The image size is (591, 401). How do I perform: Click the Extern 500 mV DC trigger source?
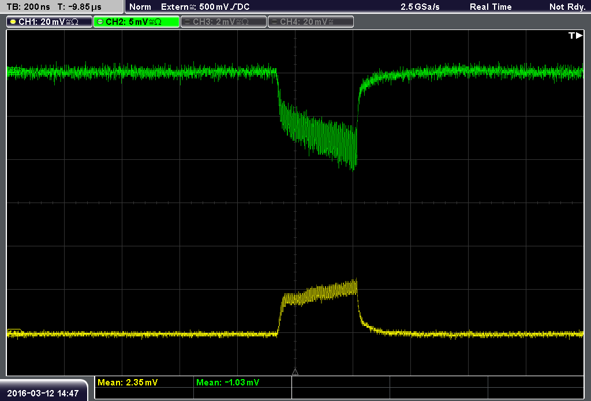(x=205, y=7)
